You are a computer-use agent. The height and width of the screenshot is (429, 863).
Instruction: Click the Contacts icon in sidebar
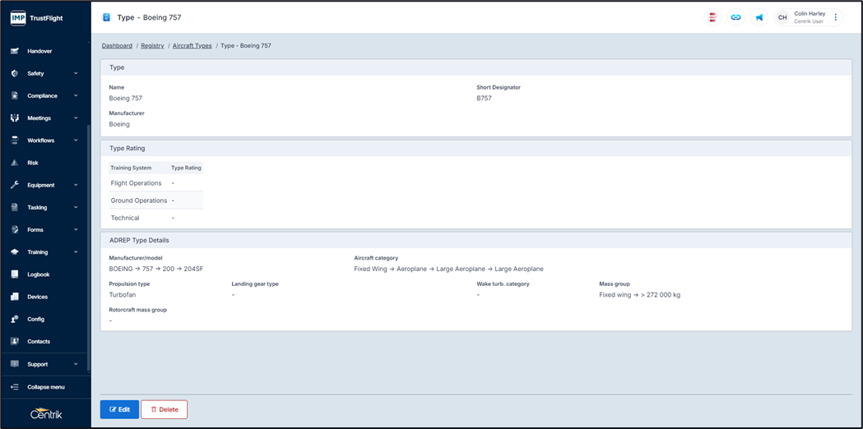15,341
